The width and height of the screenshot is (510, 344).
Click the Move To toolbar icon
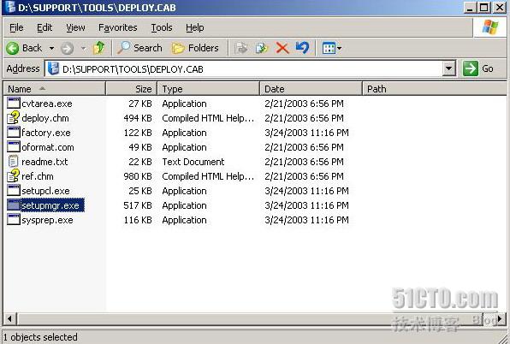point(241,48)
